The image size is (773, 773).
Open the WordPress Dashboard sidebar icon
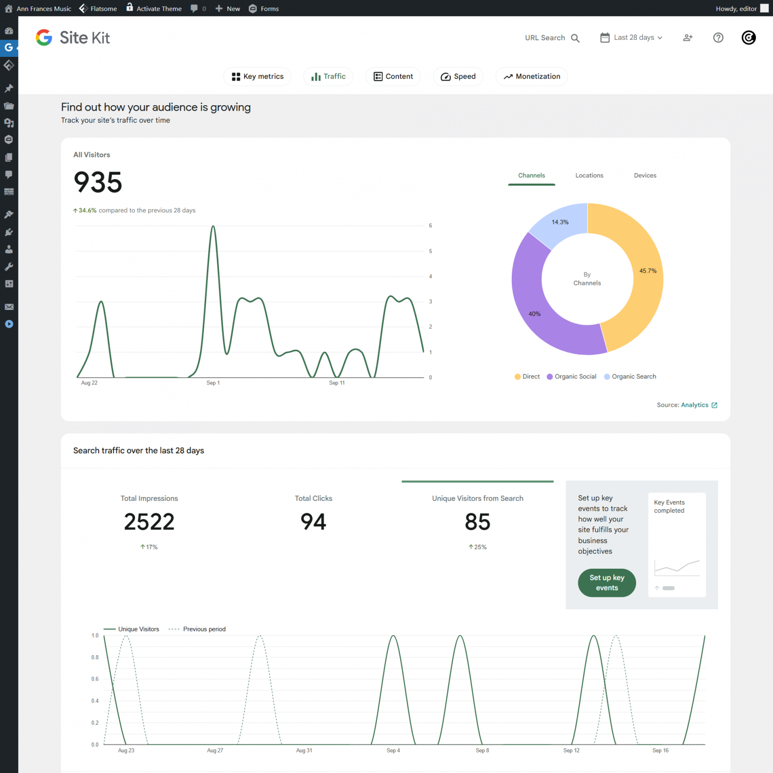pyautogui.click(x=9, y=31)
